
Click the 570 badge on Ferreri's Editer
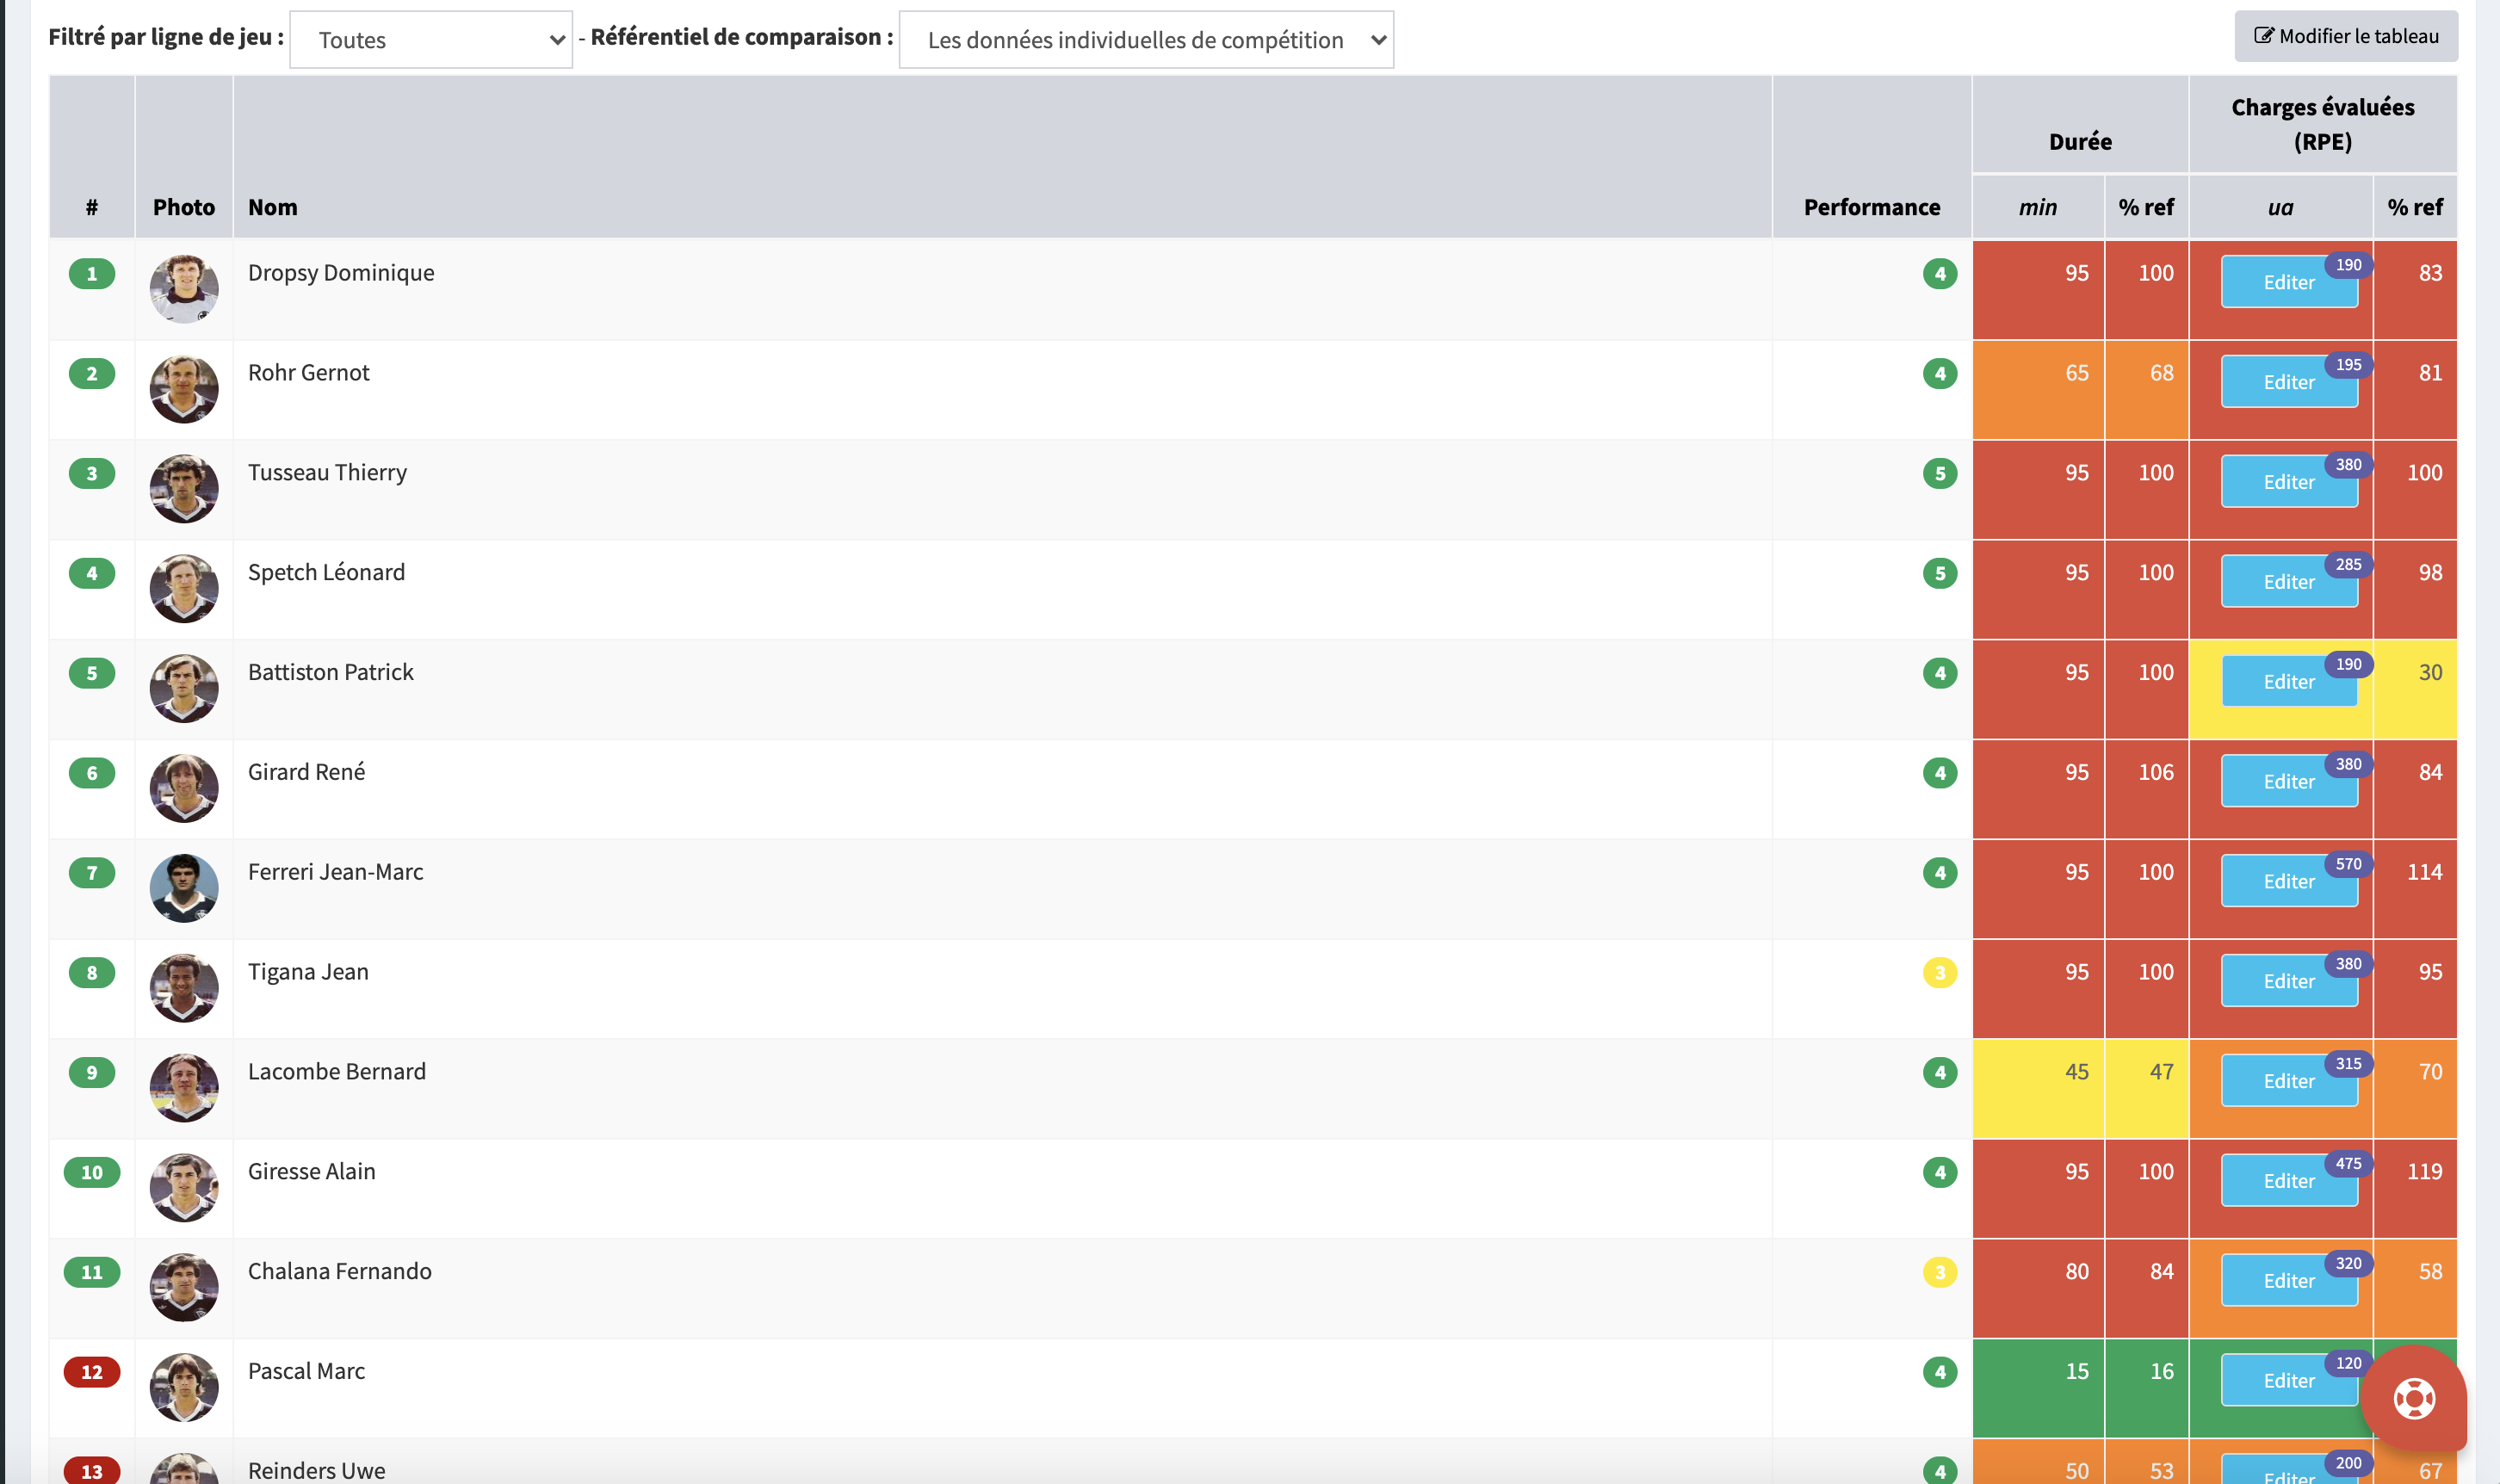pyautogui.click(x=2348, y=864)
